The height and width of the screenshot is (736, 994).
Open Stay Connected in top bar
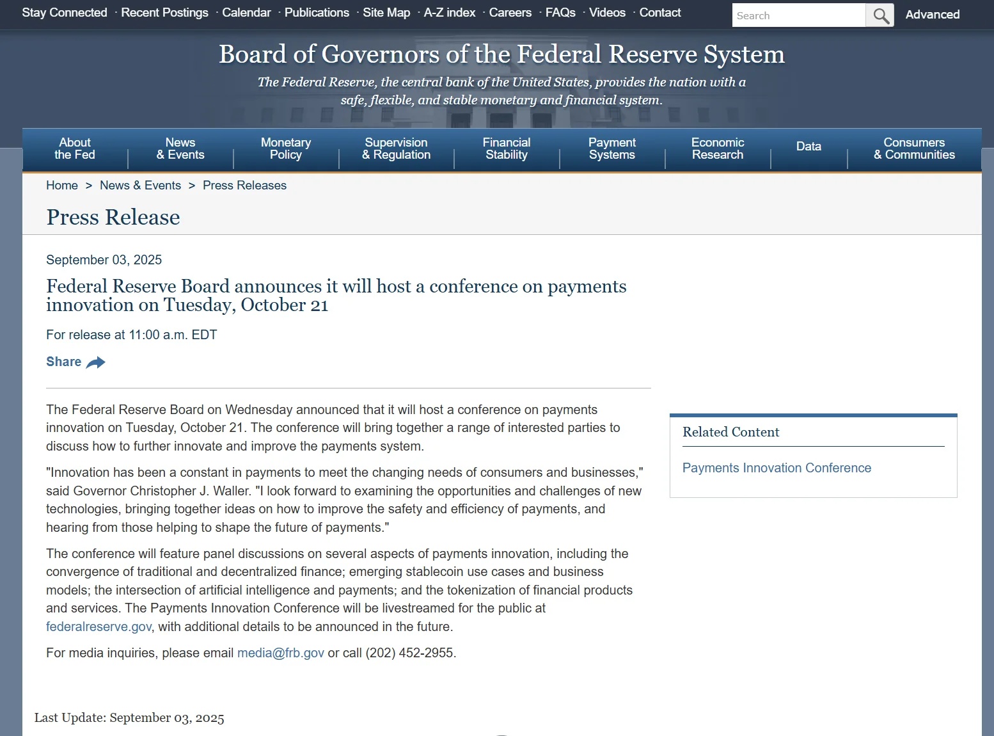point(65,13)
